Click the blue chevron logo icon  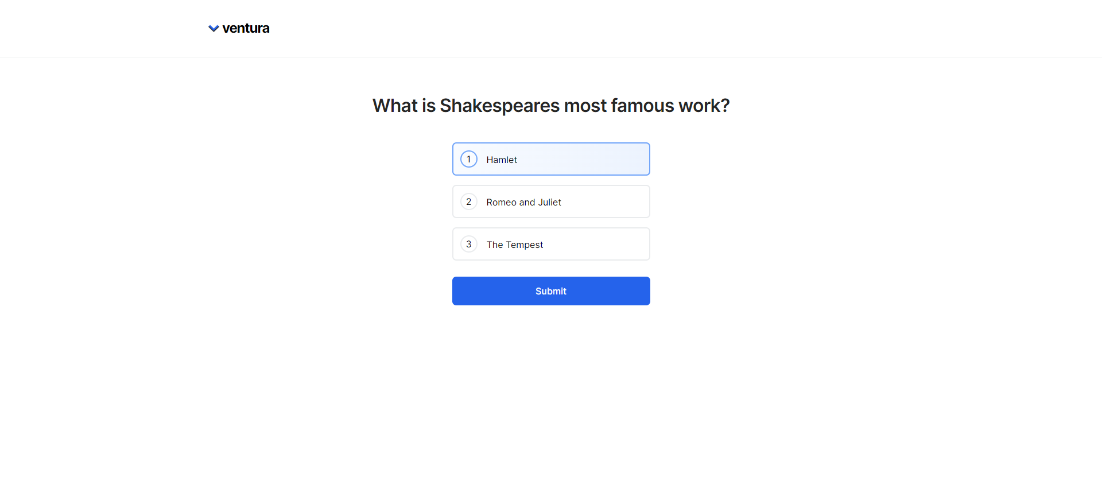(x=214, y=29)
